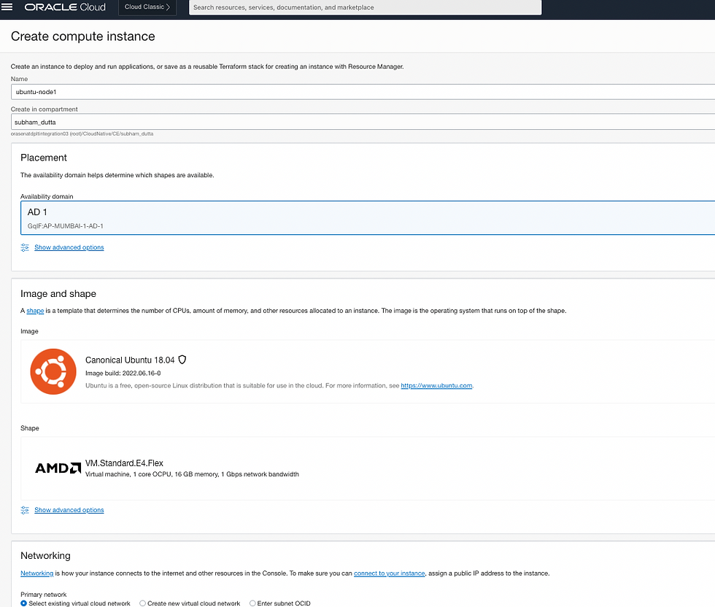The height and width of the screenshot is (607, 715).
Task: Choose Create new virtual cloud network
Action: (143, 603)
